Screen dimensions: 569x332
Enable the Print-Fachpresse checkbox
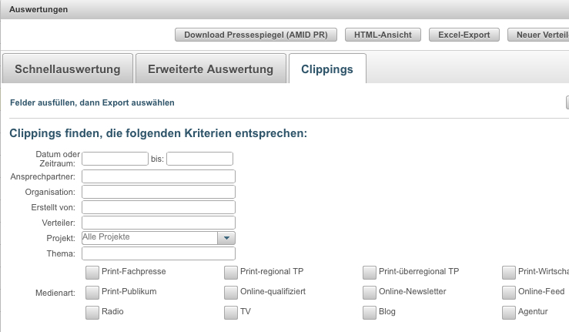pos(92,272)
